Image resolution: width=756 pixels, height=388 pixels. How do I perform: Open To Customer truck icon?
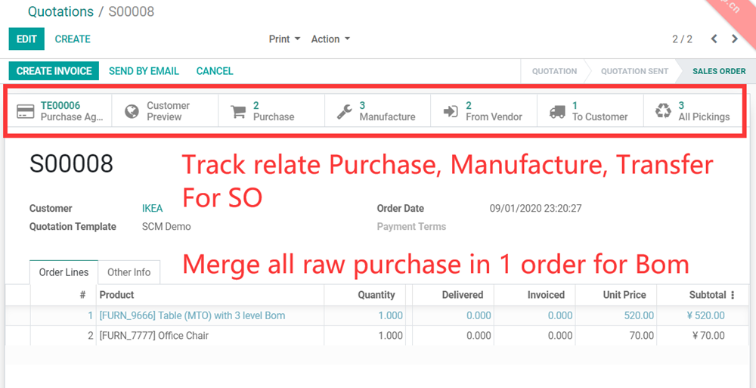(x=557, y=111)
